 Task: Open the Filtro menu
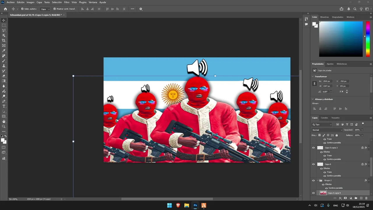(67, 2)
